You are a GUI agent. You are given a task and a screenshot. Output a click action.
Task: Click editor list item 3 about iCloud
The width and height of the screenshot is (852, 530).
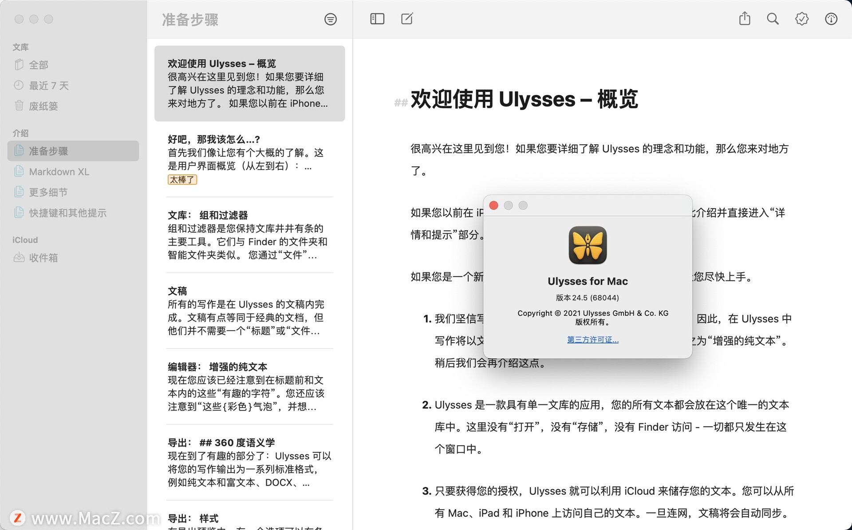pyautogui.click(x=608, y=502)
